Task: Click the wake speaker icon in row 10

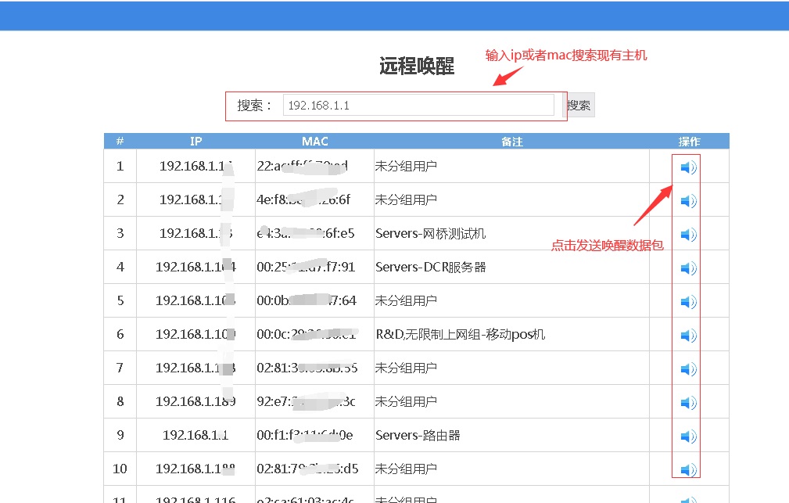Action: click(x=688, y=470)
